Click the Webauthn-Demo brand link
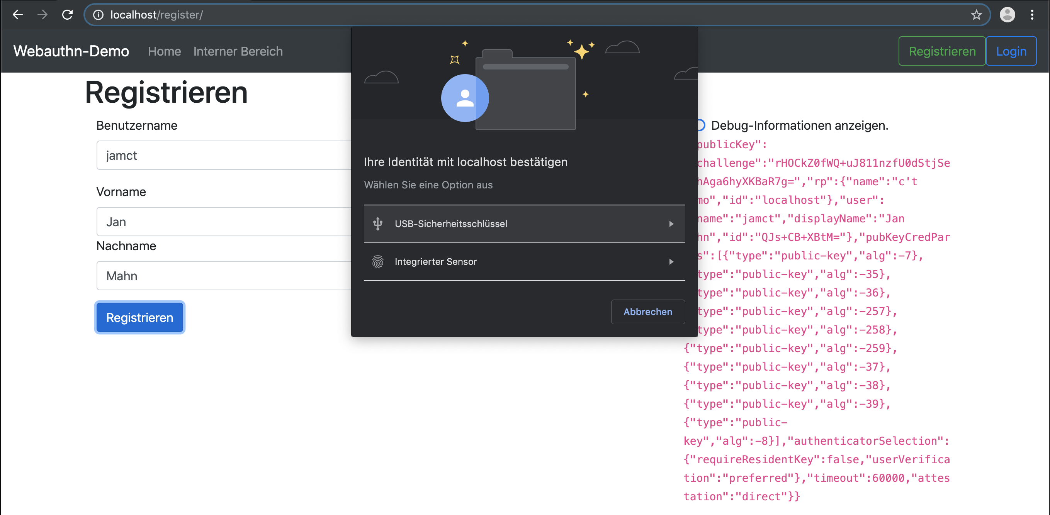Viewport: 1050px width, 515px height. click(x=71, y=51)
